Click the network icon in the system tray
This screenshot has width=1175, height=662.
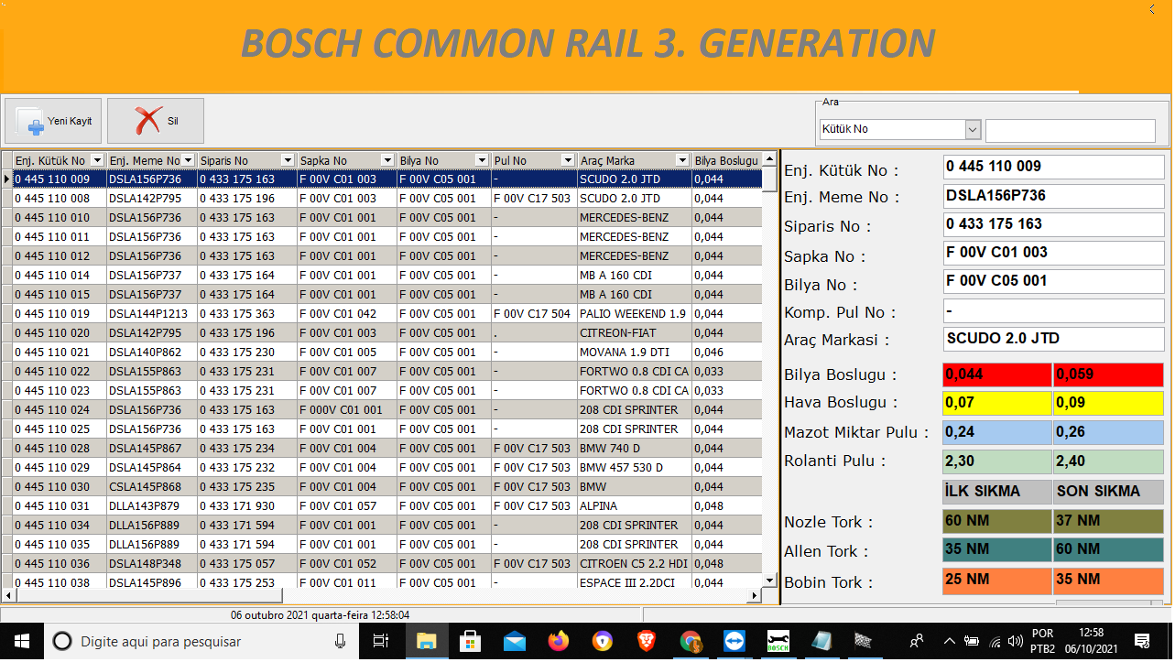click(x=995, y=641)
